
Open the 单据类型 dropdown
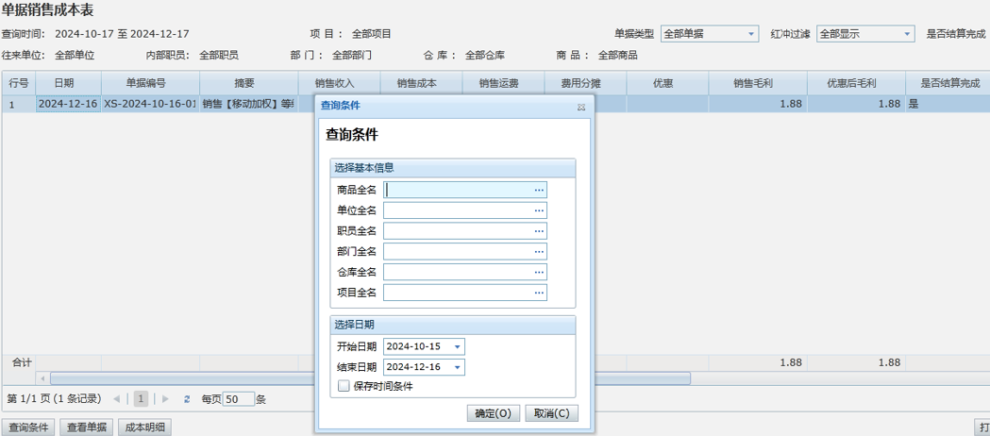751,34
